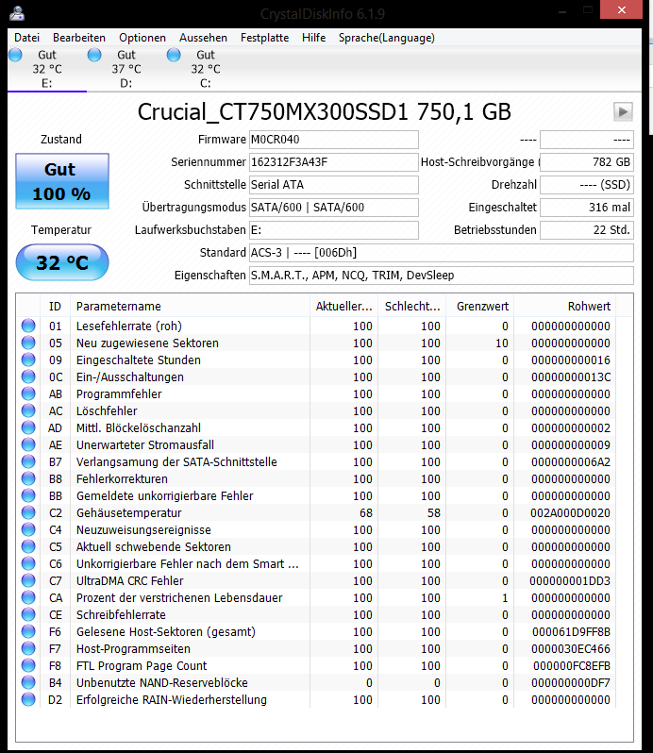653x753 pixels.
Task: Click the 32 °C temperature indicator
Action: (x=62, y=262)
